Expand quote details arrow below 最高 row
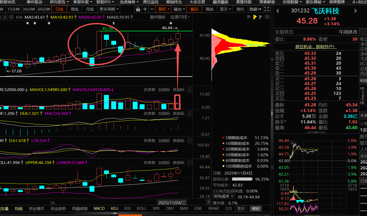Image resolution: width=367 pixels, height=216 pixels. pos(316,132)
